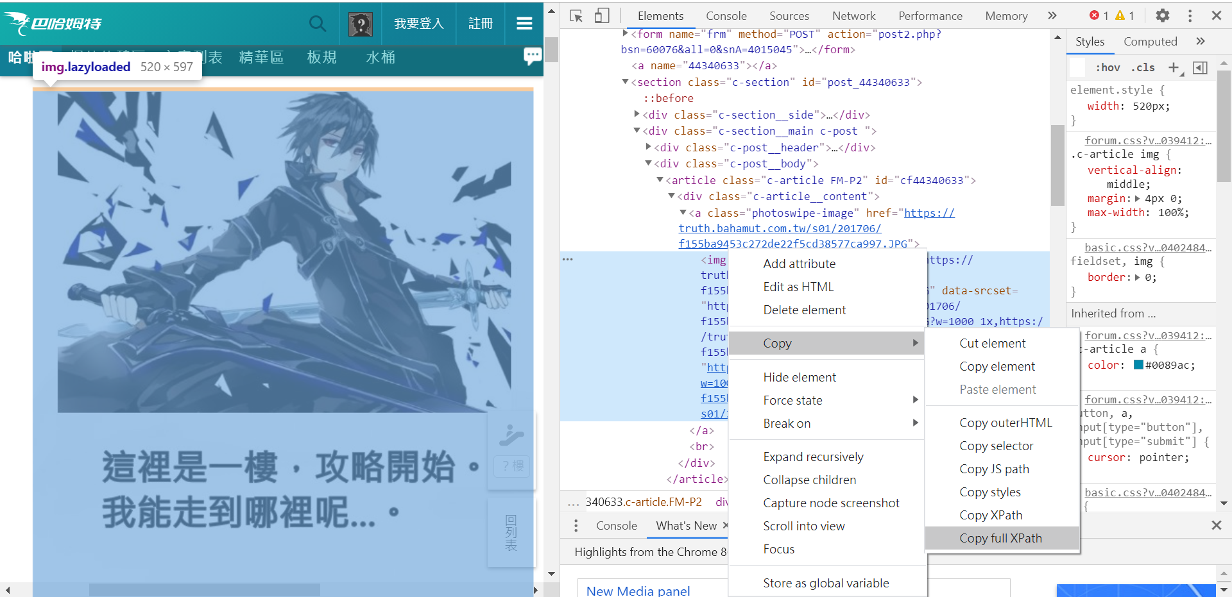Viewport: 1232px width, 597px height.
Task: Collapse the photoswipe-image anchor node
Action: tap(683, 212)
